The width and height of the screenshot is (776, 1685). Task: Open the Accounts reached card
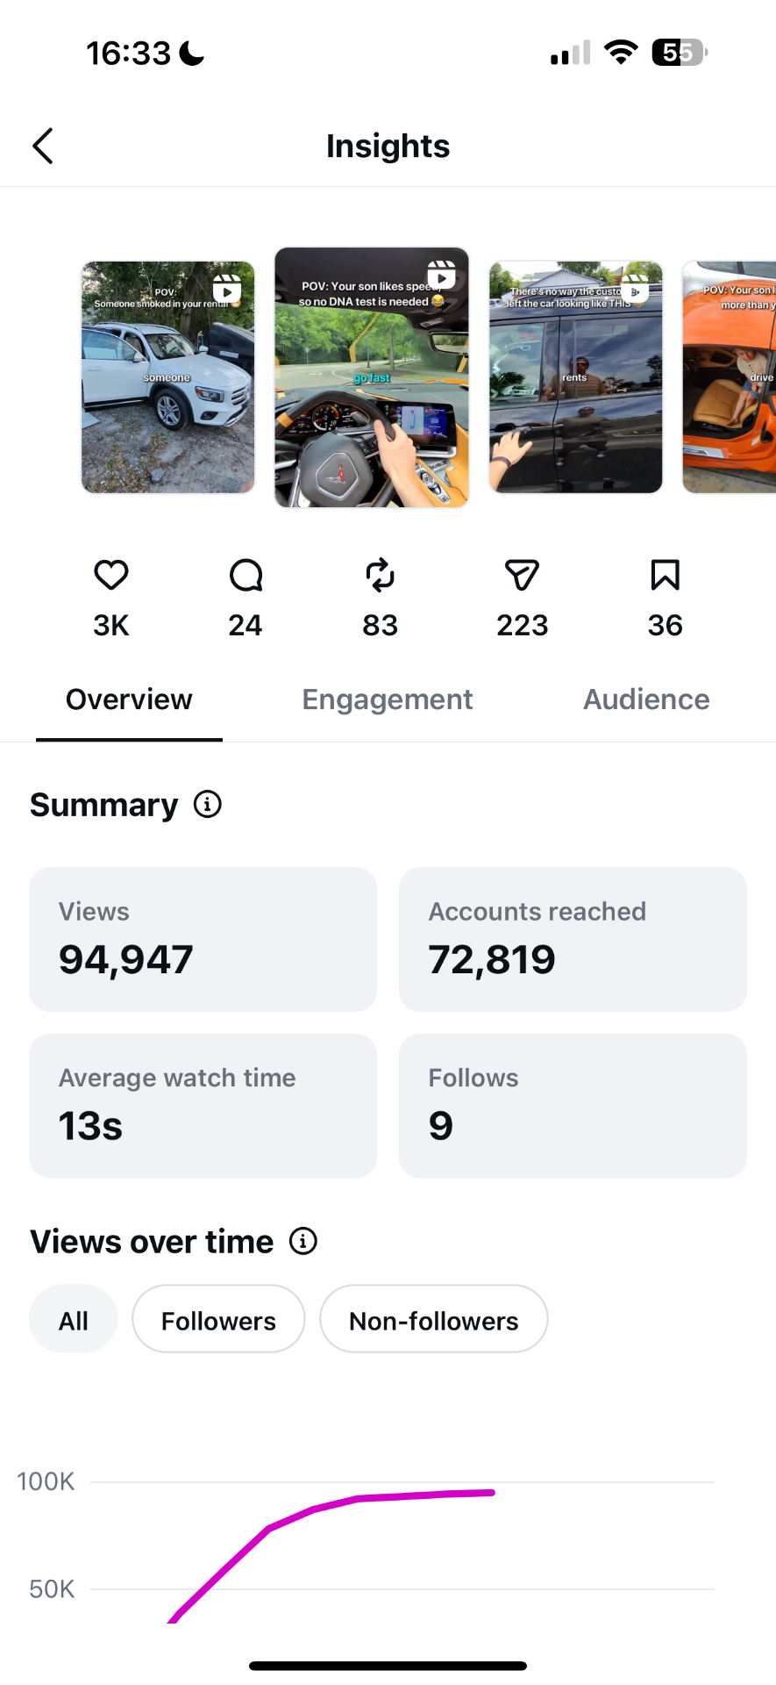click(573, 939)
